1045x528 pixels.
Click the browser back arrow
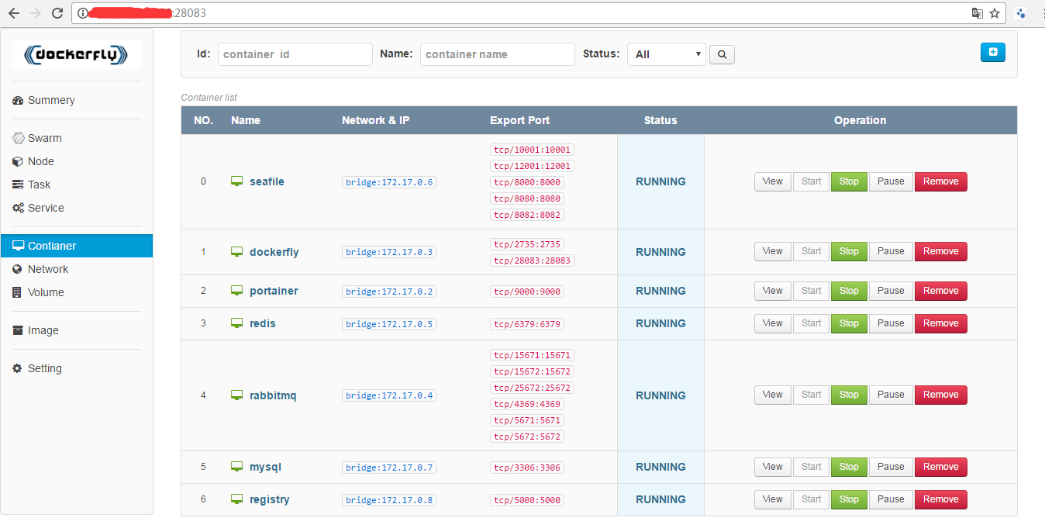click(13, 13)
